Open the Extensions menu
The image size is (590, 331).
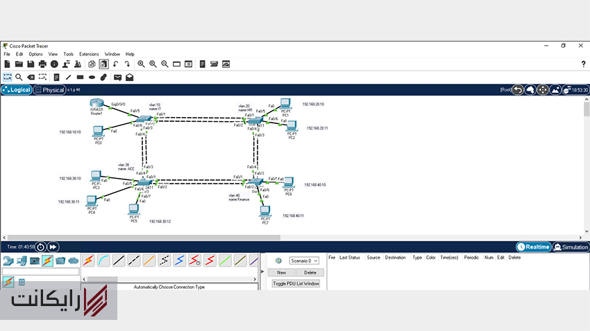(x=89, y=54)
